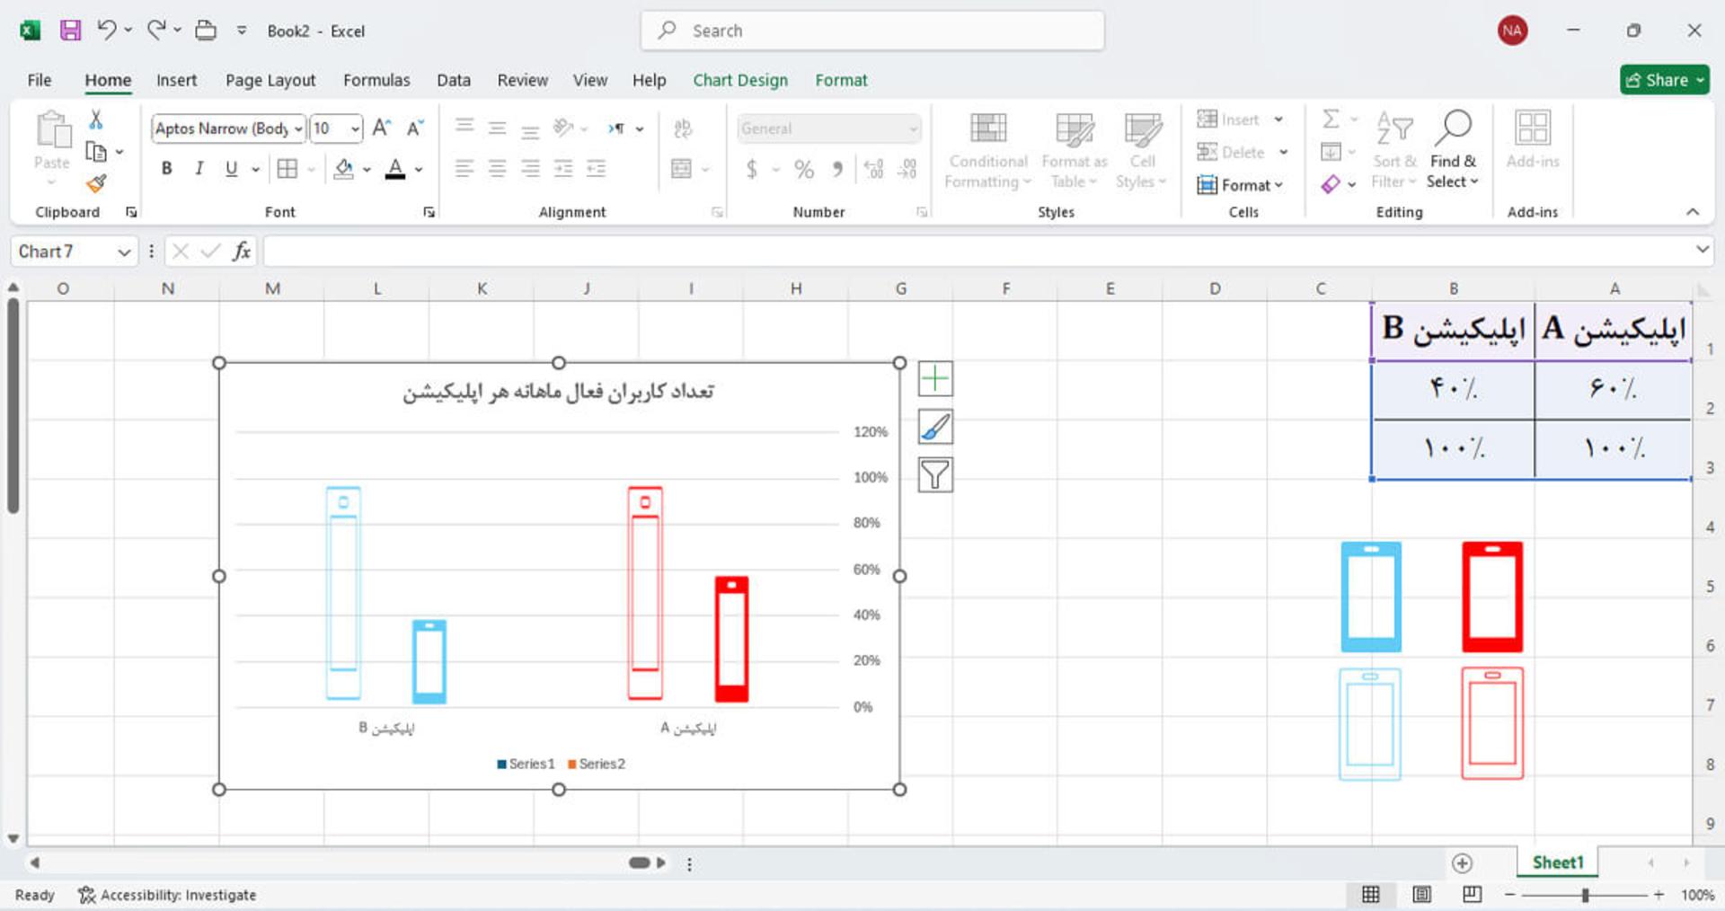Open Chart Elements plus button
The height and width of the screenshot is (911, 1725).
click(x=935, y=379)
